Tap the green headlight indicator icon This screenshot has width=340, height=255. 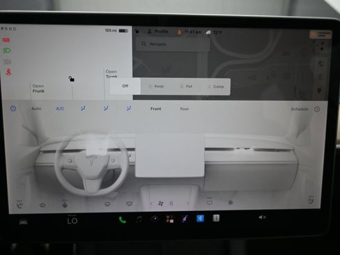7,50
